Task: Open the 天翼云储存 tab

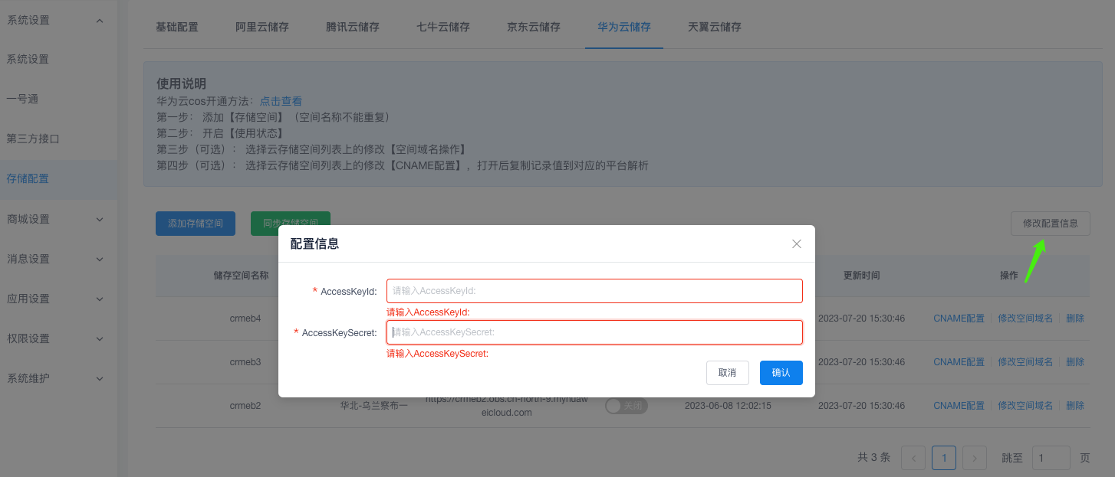Action: (x=715, y=27)
